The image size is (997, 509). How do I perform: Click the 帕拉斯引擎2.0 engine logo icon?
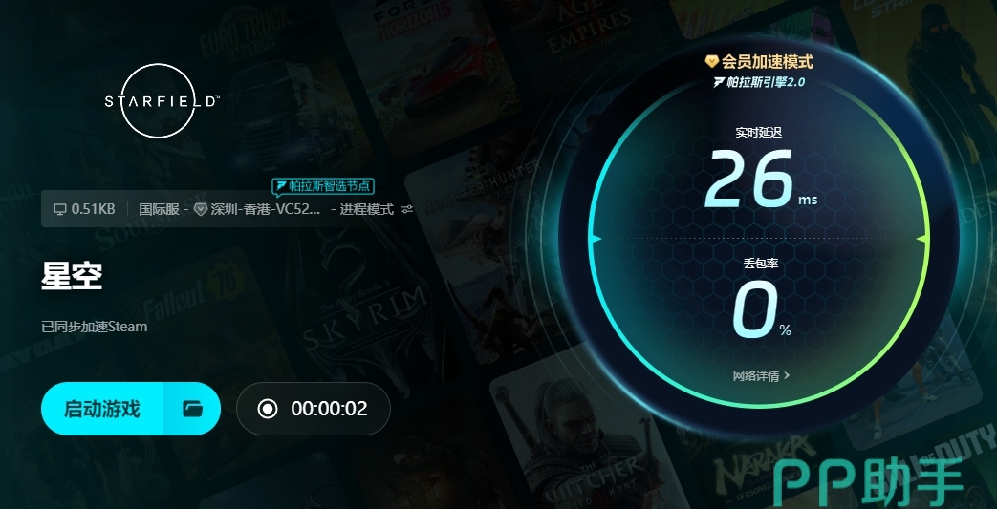pyautogui.click(x=719, y=83)
